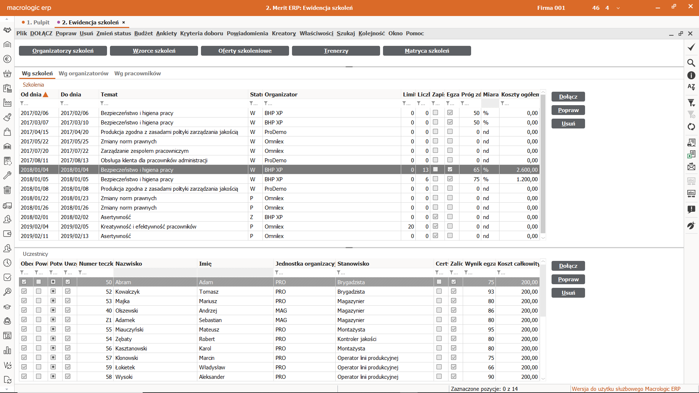Click the euro finance icon in left sidebar
Image resolution: width=699 pixels, height=393 pixels.
[7, 59]
